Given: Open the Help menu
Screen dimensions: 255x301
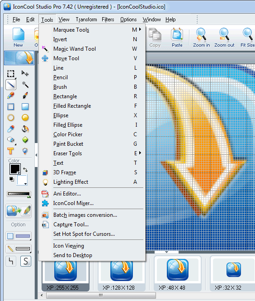Looking at the screenshot, I should coord(170,19).
